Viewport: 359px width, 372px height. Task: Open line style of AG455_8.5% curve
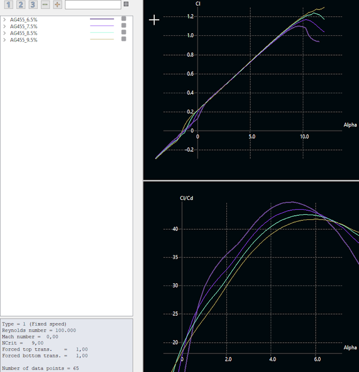[102, 33]
